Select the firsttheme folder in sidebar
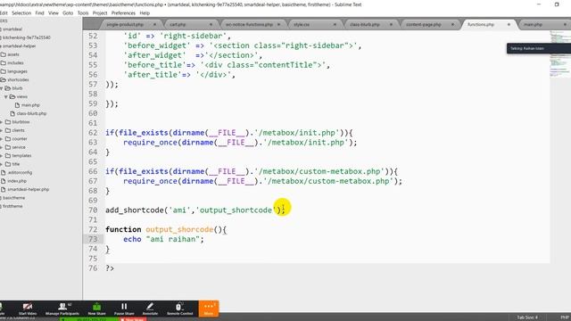 coord(12,206)
